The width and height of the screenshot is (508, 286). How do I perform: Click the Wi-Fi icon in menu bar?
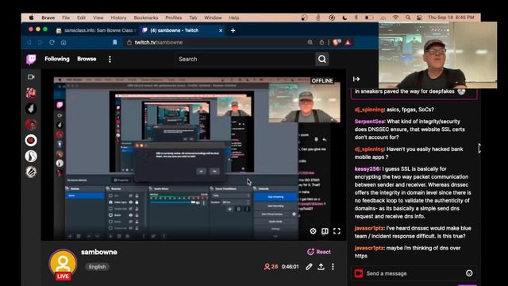tap(395, 17)
